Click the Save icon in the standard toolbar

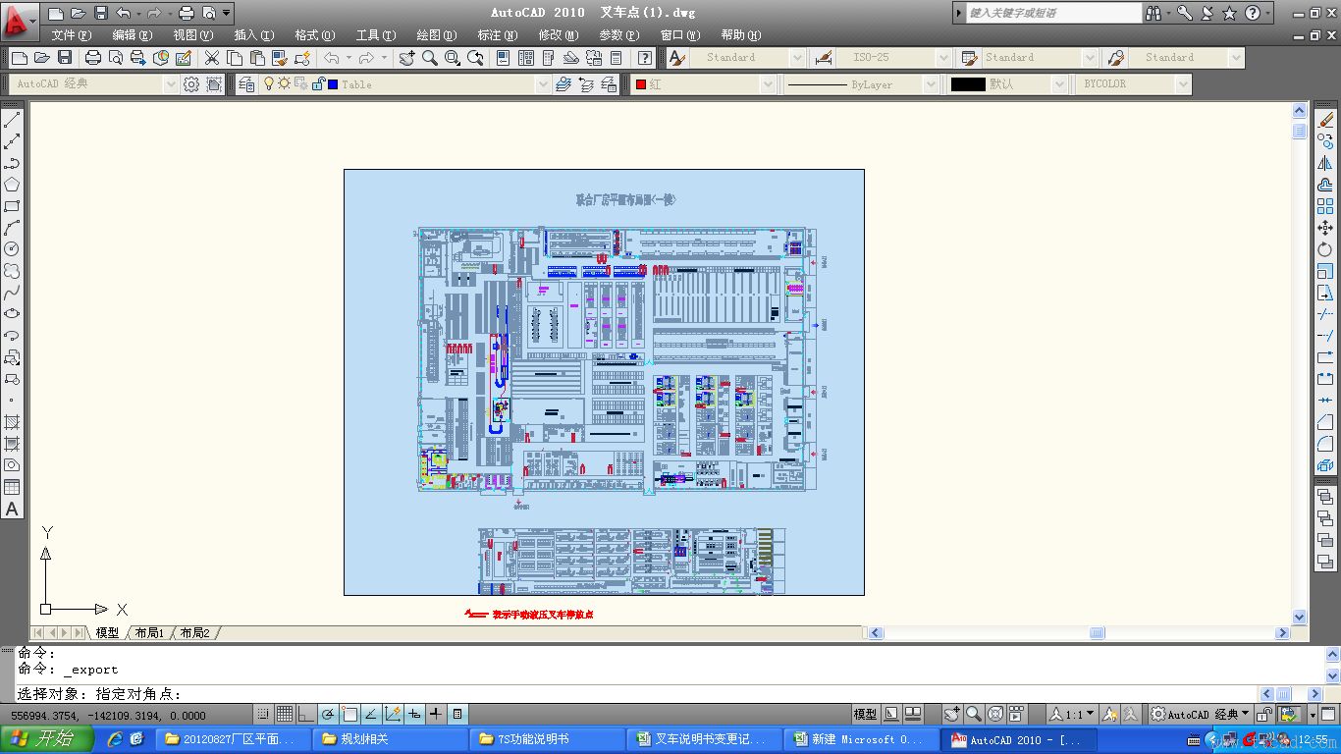pos(65,58)
